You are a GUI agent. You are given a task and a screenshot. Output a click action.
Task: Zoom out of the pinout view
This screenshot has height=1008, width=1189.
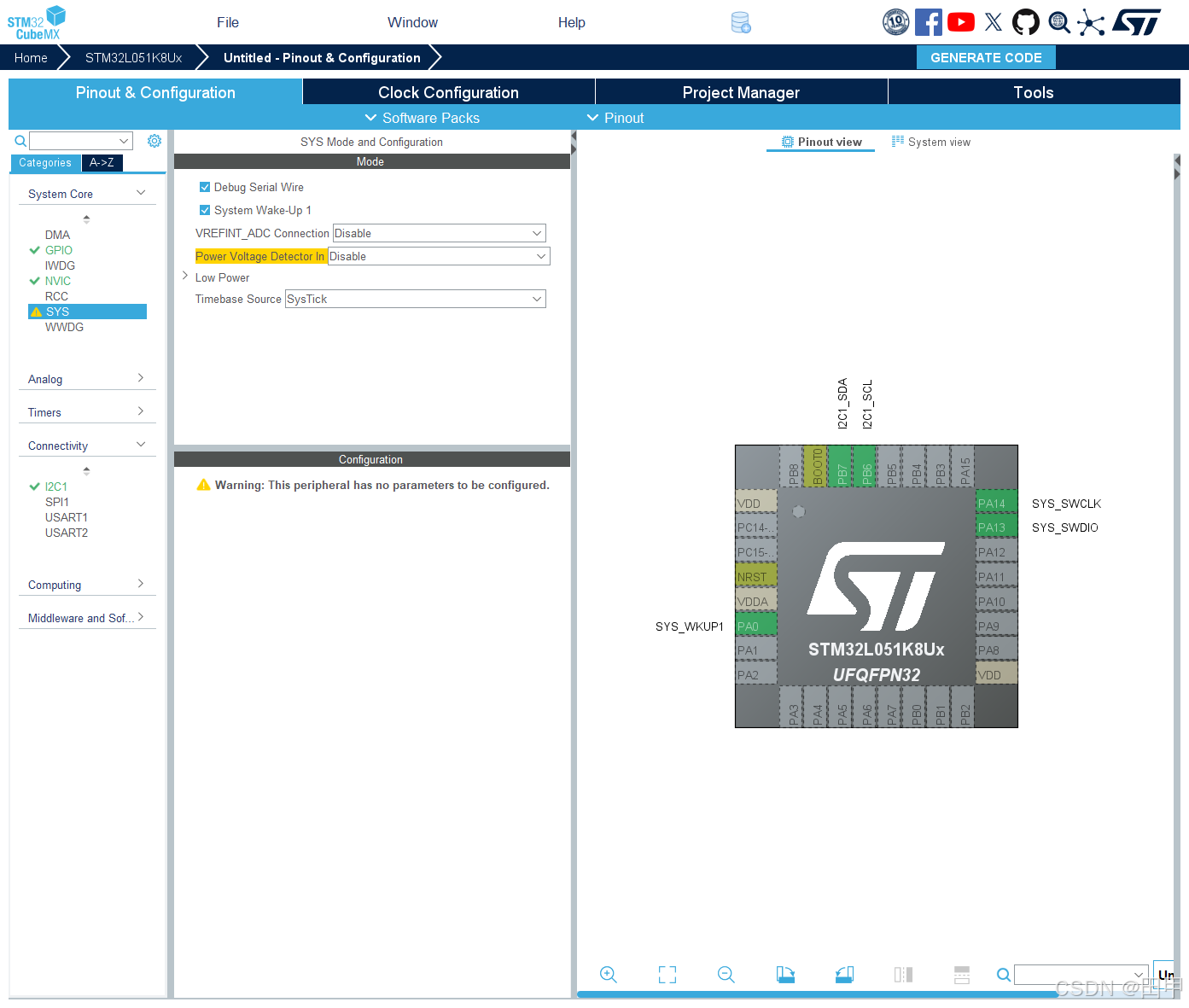(x=726, y=975)
